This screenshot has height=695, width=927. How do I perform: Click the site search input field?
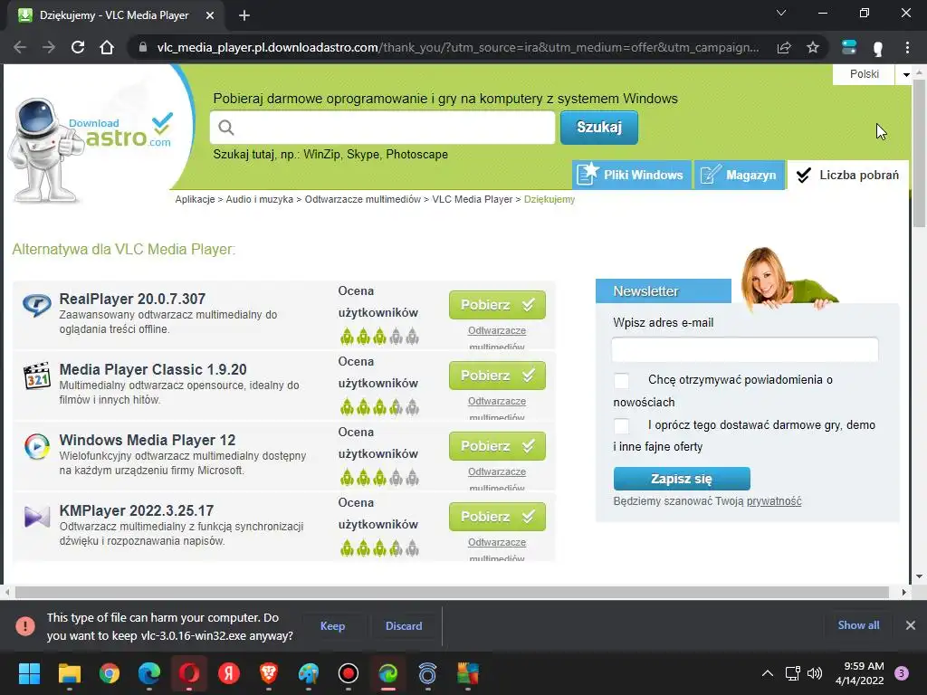383,127
